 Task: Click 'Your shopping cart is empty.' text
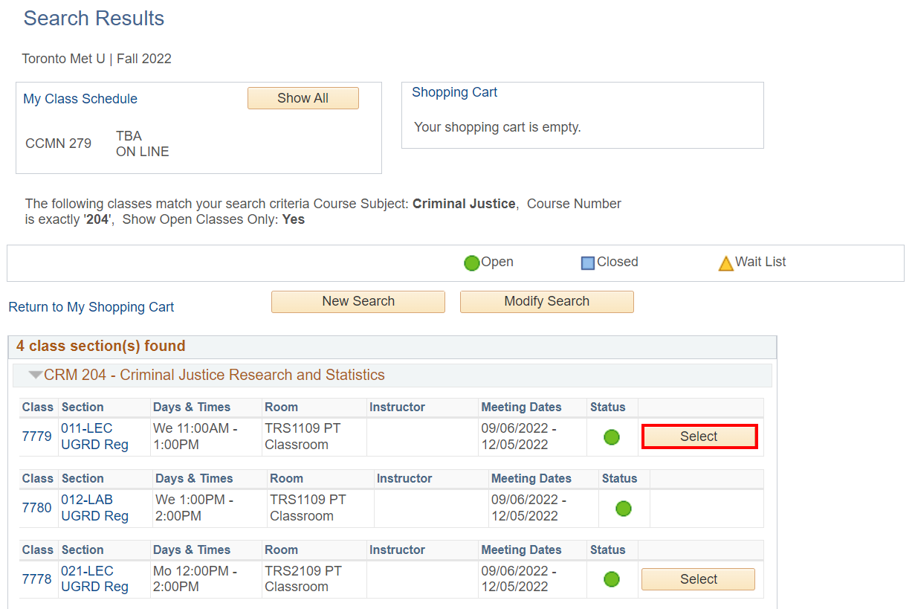[497, 127]
